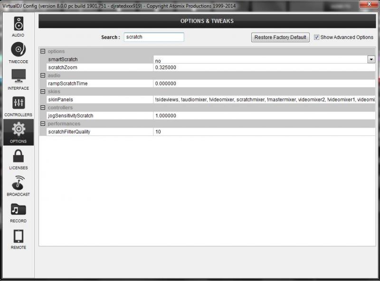Collapse the audio group
Image resolution: width=380 pixels, height=281 pixels.
[43, 75]
